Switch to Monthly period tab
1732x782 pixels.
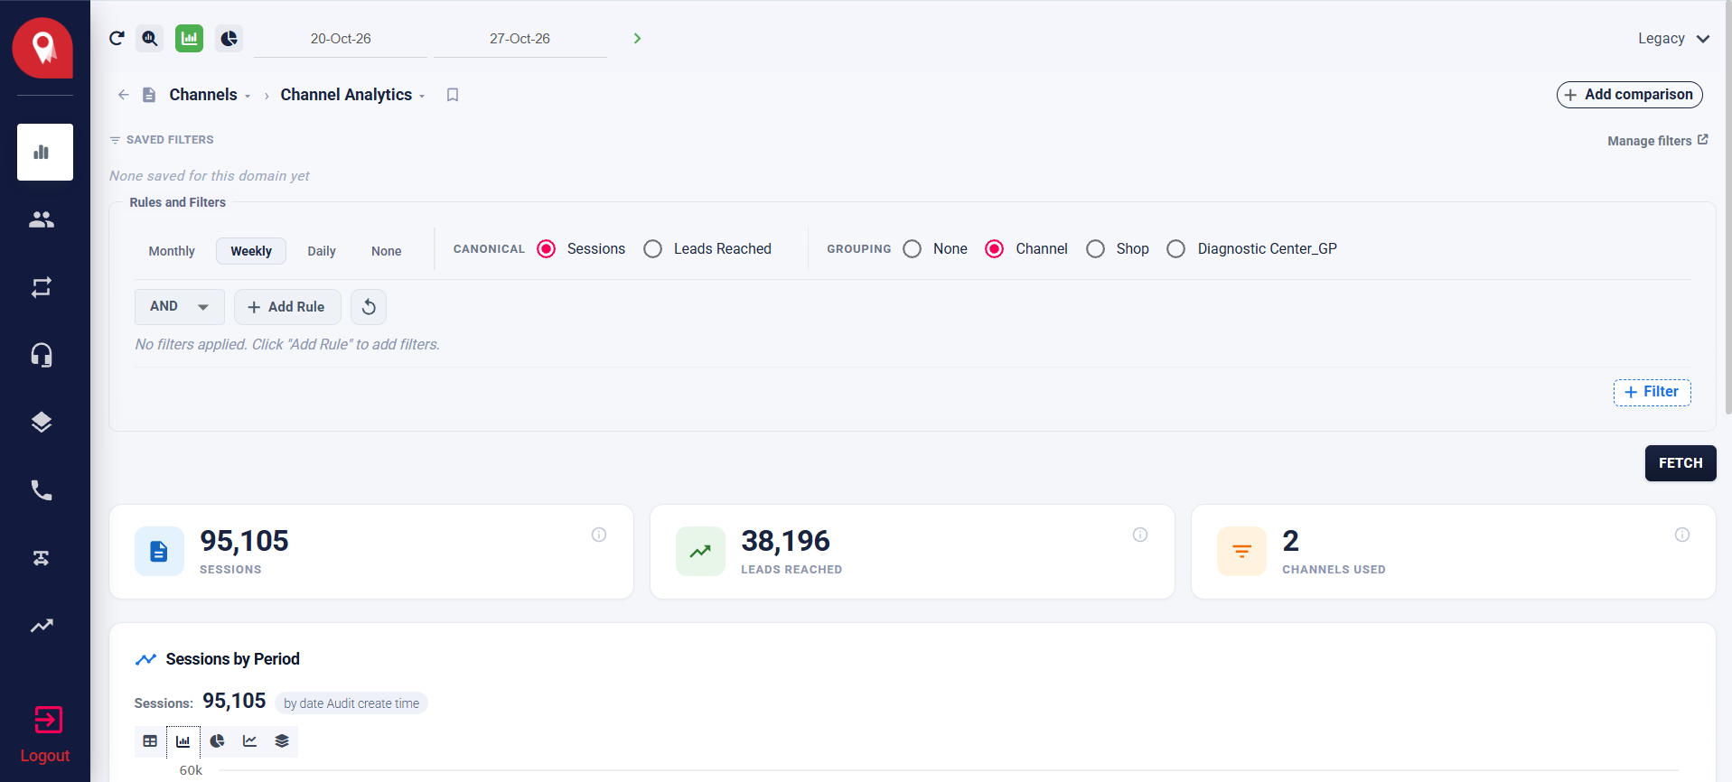(172, 251)
